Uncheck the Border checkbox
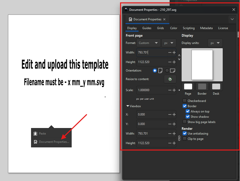Image resolution: width=240 pixels, height=181 pixels. [185, 106]
